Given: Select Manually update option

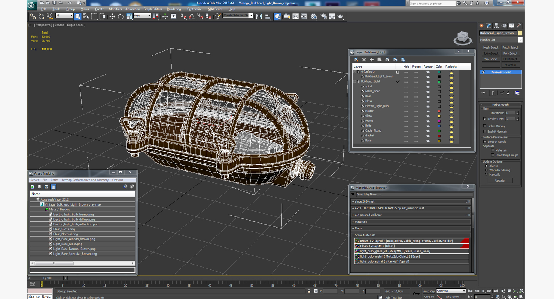Looking at the screenshot, I should coord(487,175).
